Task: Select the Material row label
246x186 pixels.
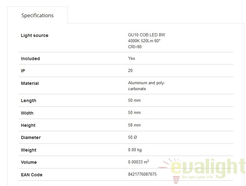Action: click(30, 83)
